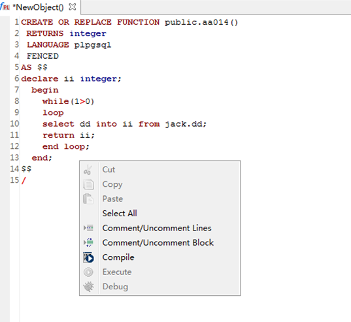The height and width of the screenshot is (322, 351).
Task: Click the scissors Cut icon
Action: [88, 170]
